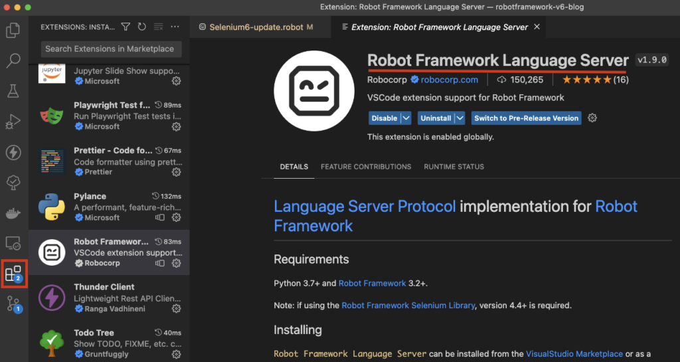
Task: Select the DETAILS tab
Action: (294, 167)
